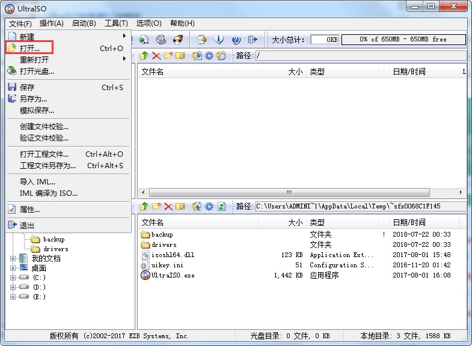Screen dimensions: 472x346
Task: Open the 操作(A) menu
Action: (52, 23)
